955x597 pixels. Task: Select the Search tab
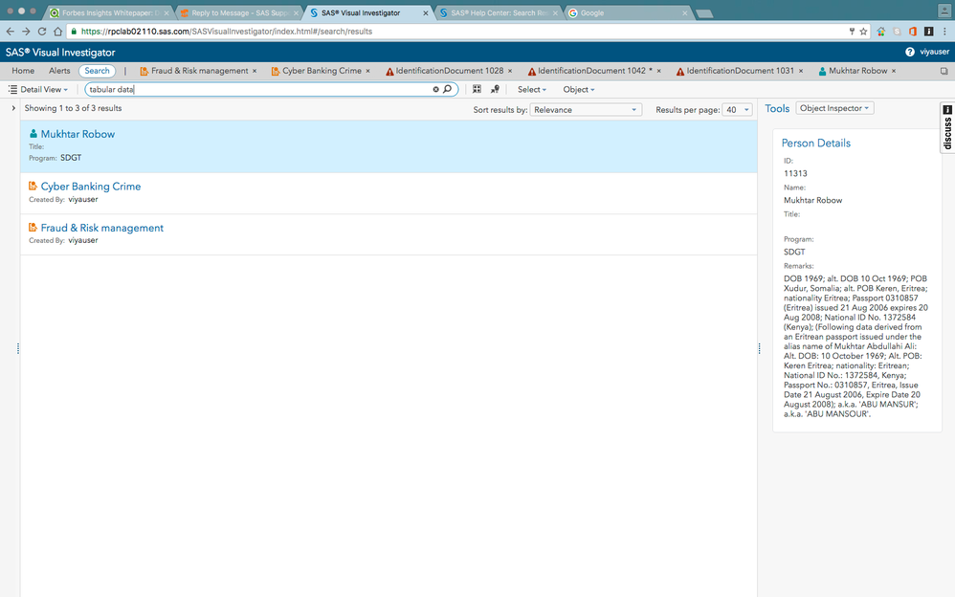97,71
